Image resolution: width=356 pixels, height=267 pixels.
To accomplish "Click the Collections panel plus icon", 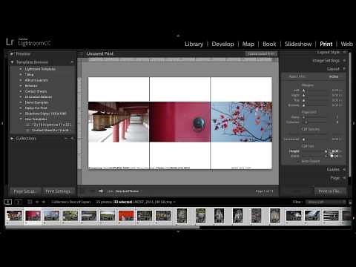I will [x=72, y=139].
